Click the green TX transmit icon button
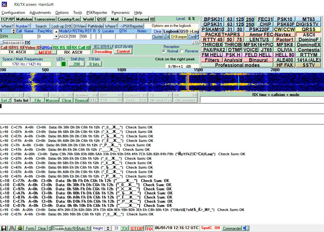This screenshot has width=324, height=232. coord(125,228)
